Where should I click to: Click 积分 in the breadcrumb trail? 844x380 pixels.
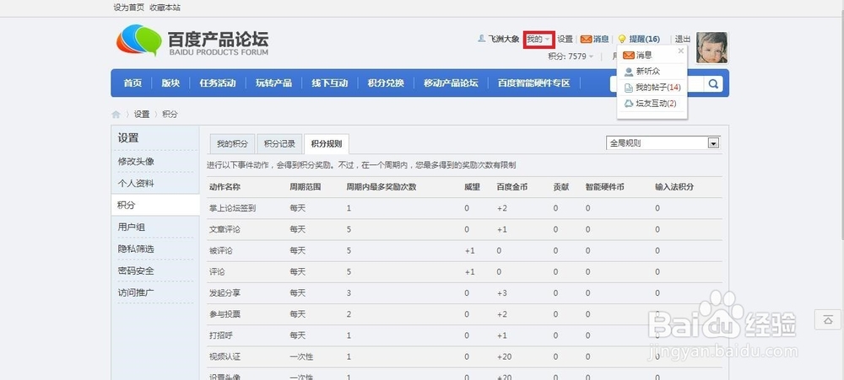tap(170, 115)
